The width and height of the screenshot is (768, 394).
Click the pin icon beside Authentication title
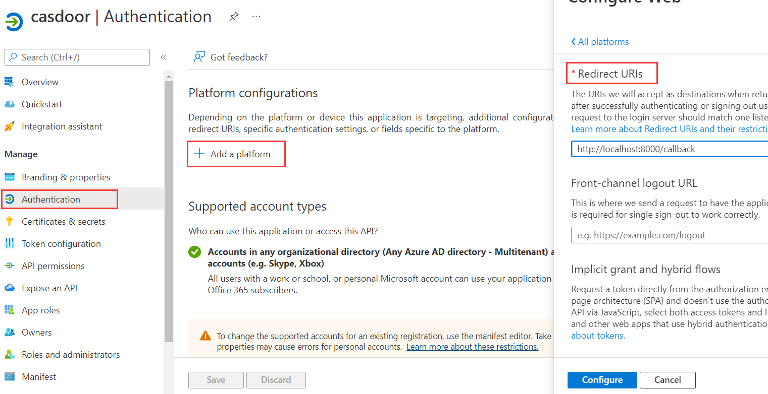(x=233, y=17)
